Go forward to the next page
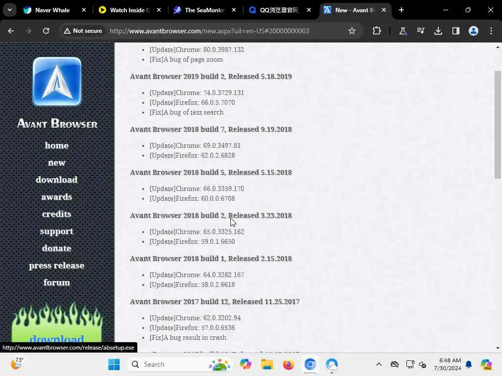 [x=28, y=31]
